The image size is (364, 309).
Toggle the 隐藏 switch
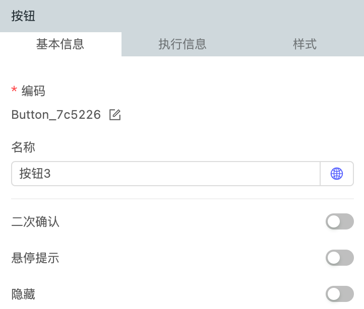pyautogui.click(x=339, y=294)
